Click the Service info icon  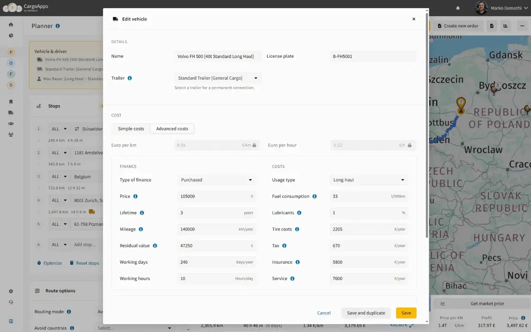tap(292, 278)
